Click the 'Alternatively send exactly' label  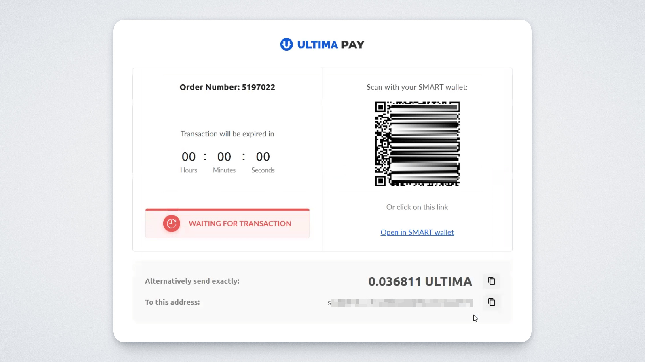click(x=192, y=281)
